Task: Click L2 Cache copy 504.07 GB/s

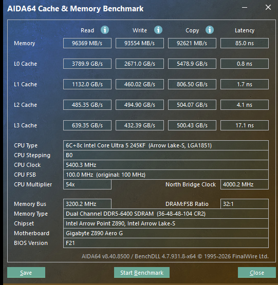Action: tap(192, 105)
